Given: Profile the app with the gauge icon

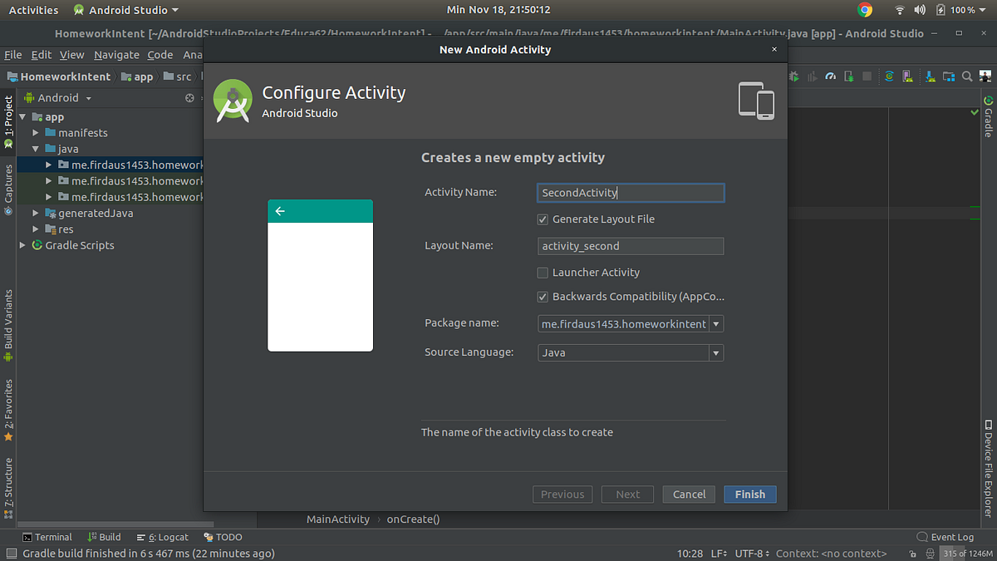Looking at the screenshot, I should point(830,76).
